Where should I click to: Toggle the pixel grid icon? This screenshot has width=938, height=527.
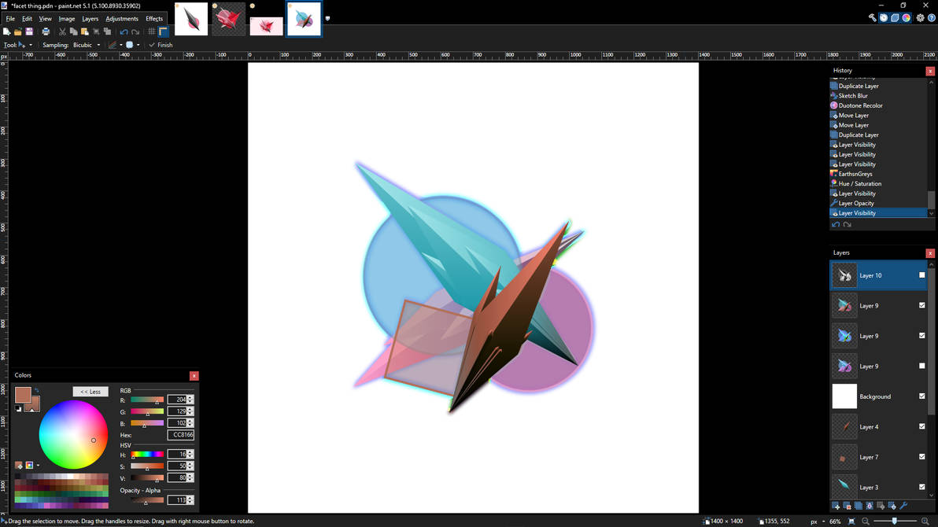click(152, 31)
